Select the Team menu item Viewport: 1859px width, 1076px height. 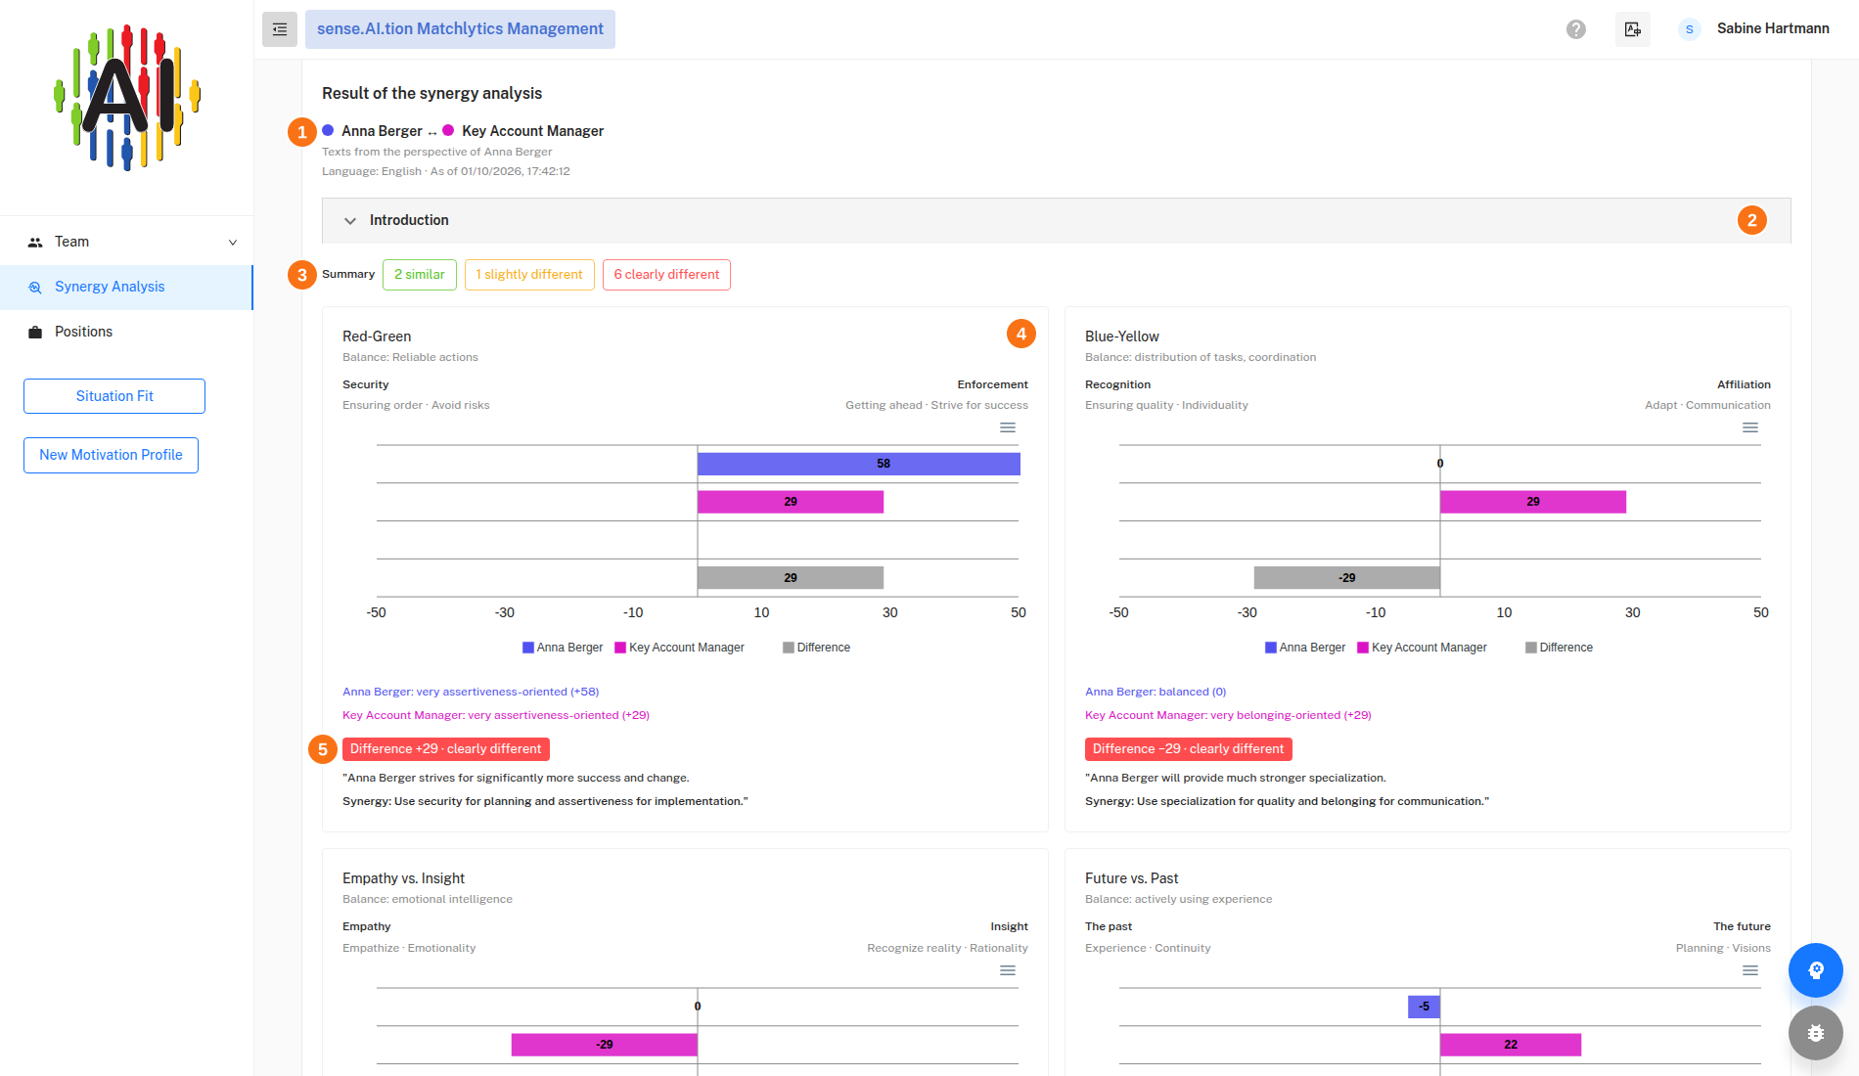(126, 243)
